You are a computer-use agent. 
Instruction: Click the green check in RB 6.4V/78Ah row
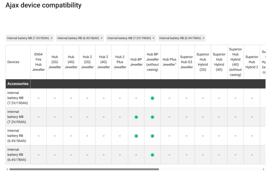[152, 155]
